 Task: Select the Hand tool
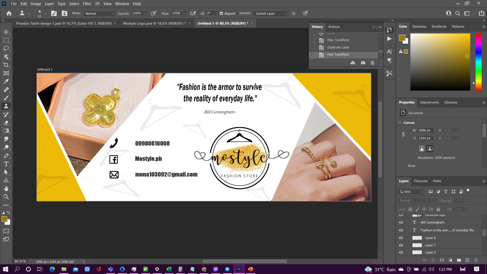(6, 189)
